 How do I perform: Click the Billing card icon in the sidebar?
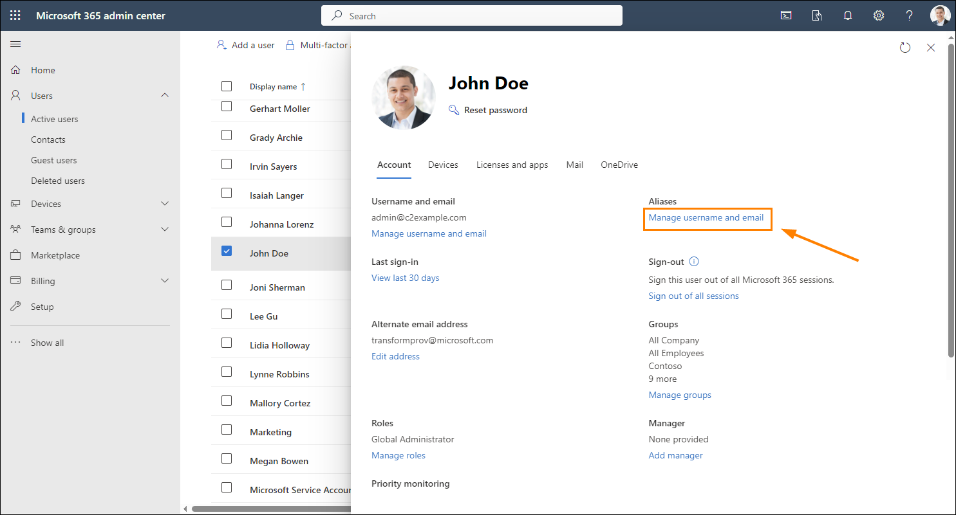coord(16,281)
